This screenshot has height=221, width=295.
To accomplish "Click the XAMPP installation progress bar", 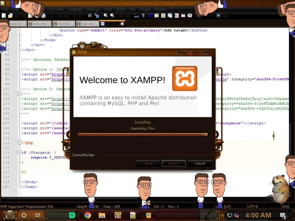I will (x=142, y=134).
